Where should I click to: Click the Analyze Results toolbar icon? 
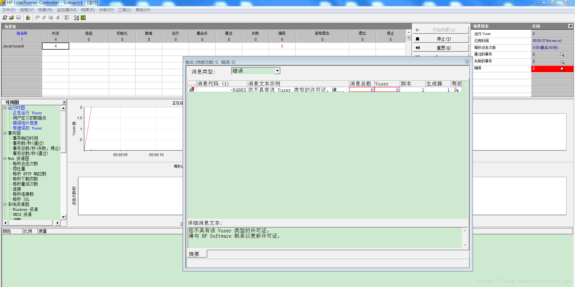point(76,18)
